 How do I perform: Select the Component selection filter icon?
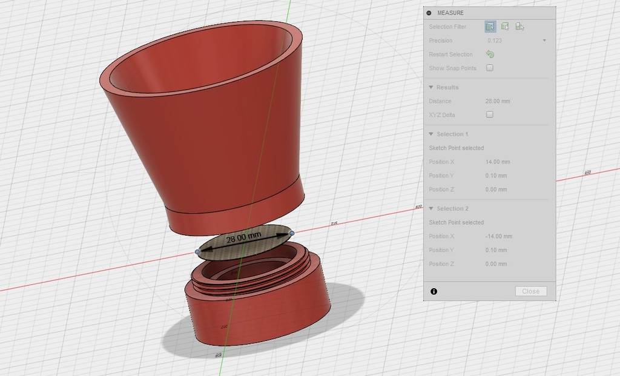(519, 27)
